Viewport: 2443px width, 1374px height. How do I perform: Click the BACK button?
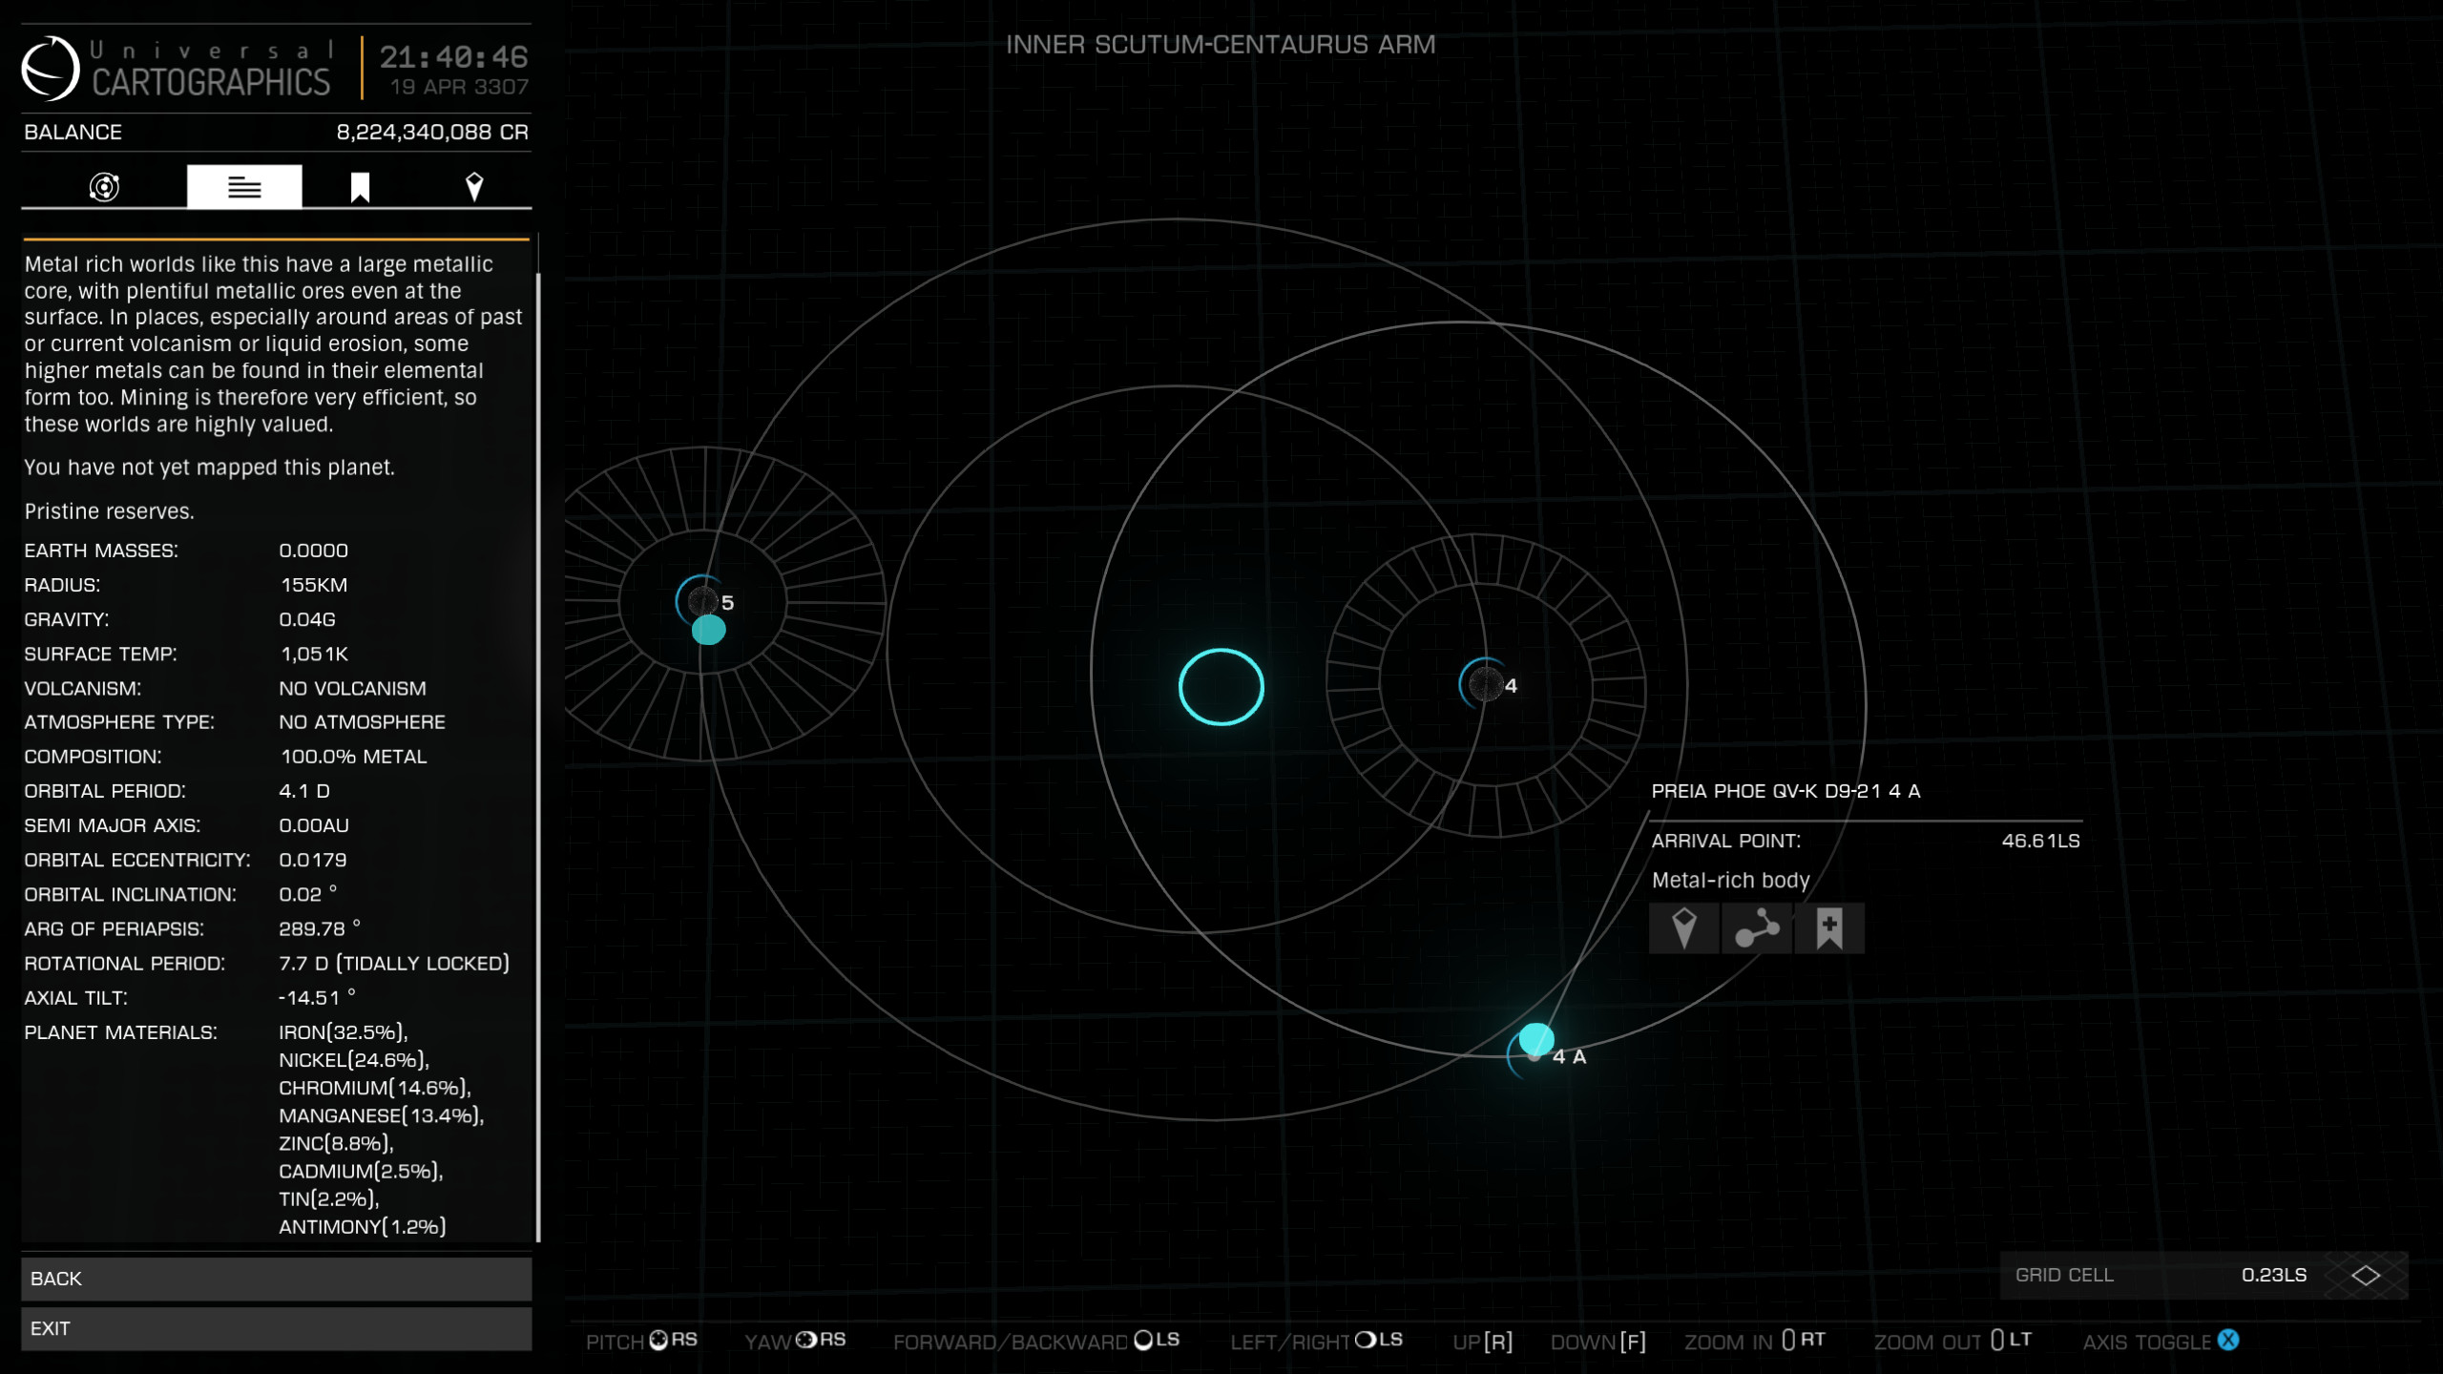[x=277, y=1279]
